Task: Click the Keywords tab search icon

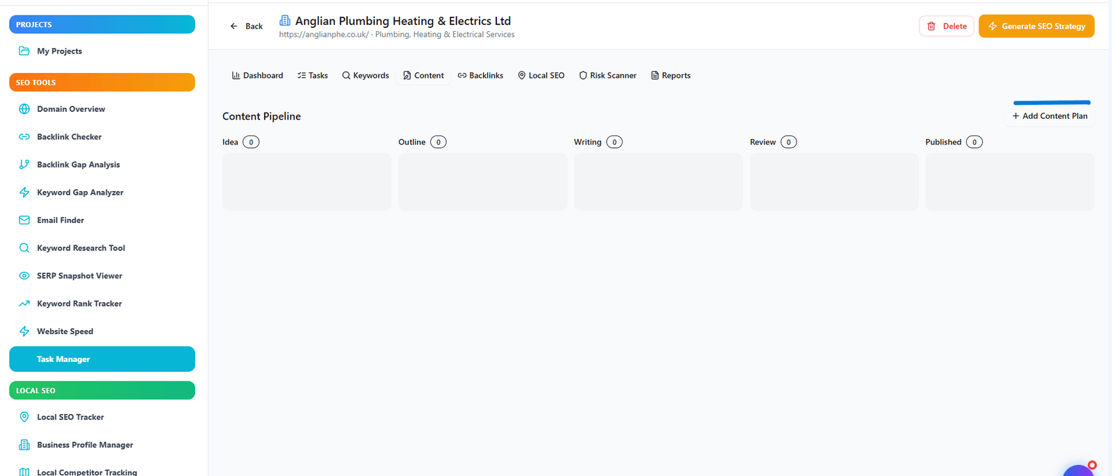Action: pos(346,75)
